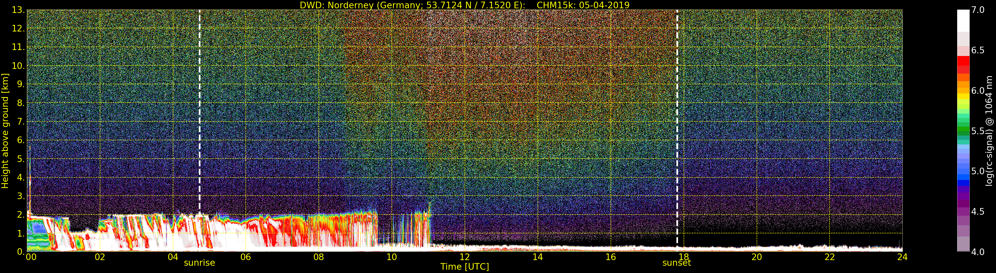The width and height of the screenshot is (996, 273).
Task: Click the '1.' height axis tick label
Action: click(21, 233)
